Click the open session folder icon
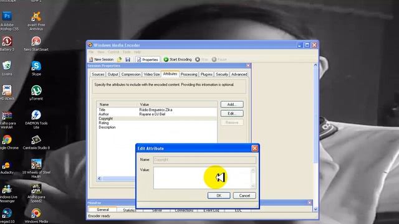Image resolution: width=399 pixels, height=224 pixels. (x=119, y=60)
